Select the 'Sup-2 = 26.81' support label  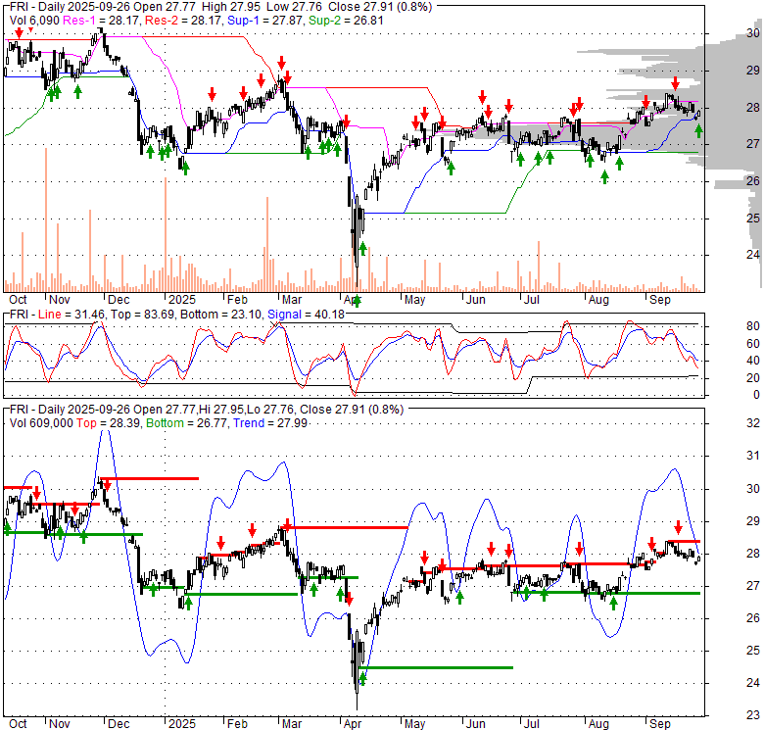click(346, 21)
